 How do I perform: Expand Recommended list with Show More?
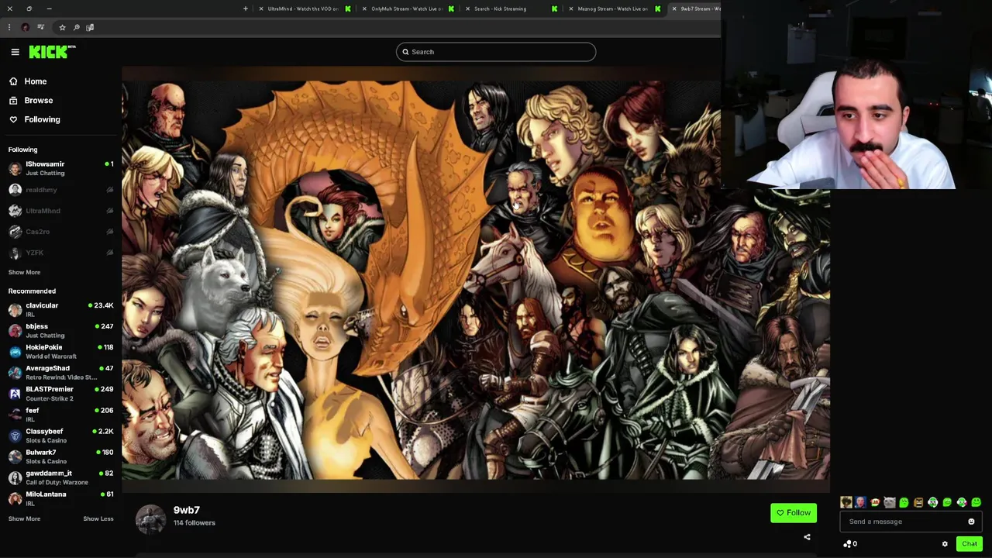24,518
